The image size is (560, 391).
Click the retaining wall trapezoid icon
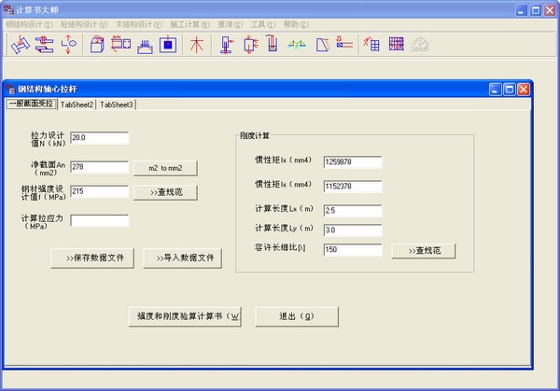[x=323, y=45]
